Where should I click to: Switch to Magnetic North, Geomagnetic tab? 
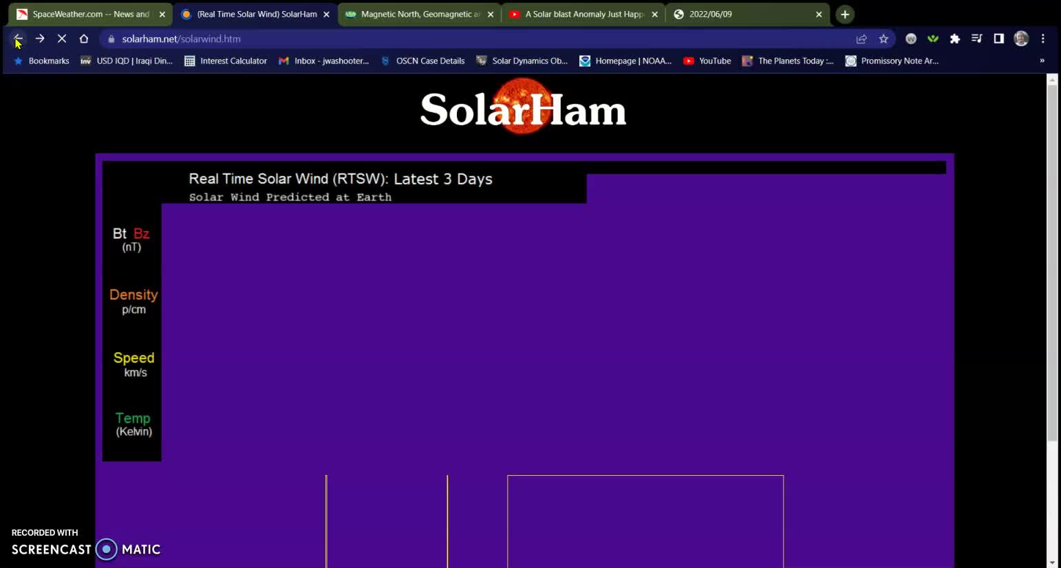click(420, 14)
